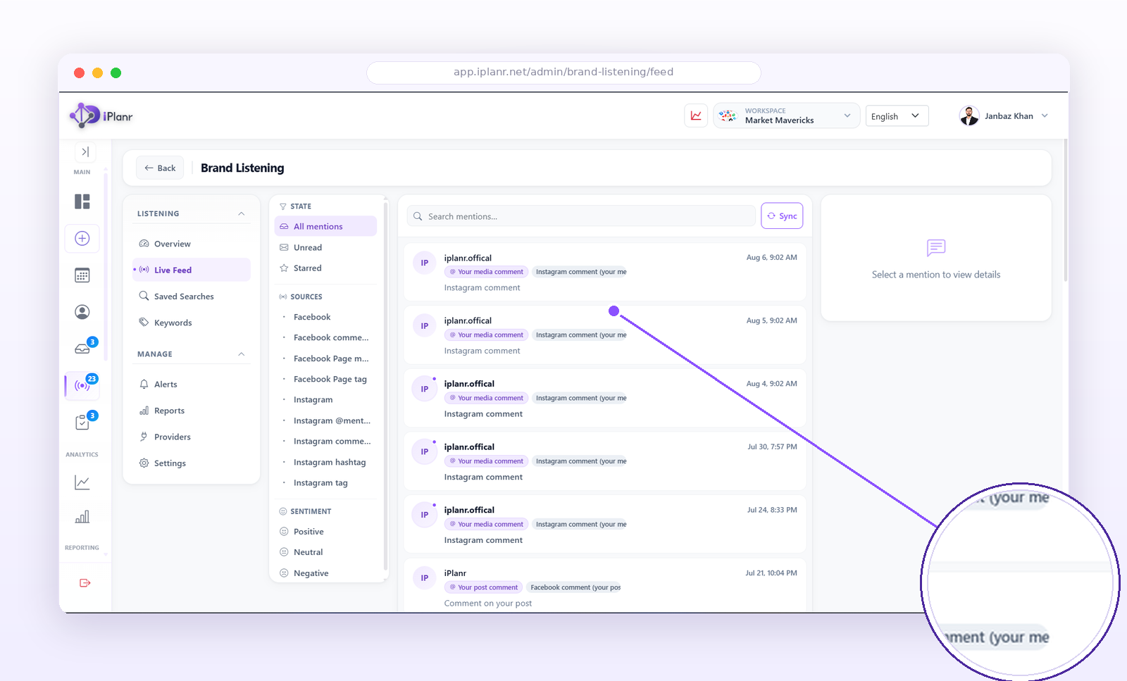
Task: Open the line chart analytics sidebar icon
Action: [82, 482]
